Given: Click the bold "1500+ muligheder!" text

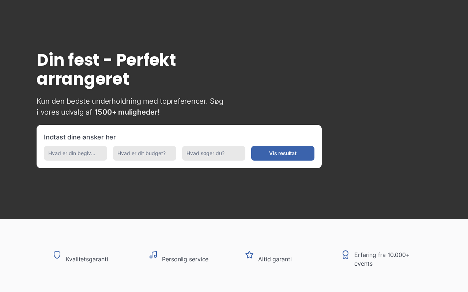Looking at the screenshot, I should [127, 112].
